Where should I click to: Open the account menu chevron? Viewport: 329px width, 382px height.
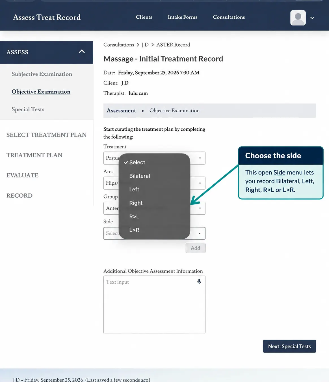(x=312, y=18)
